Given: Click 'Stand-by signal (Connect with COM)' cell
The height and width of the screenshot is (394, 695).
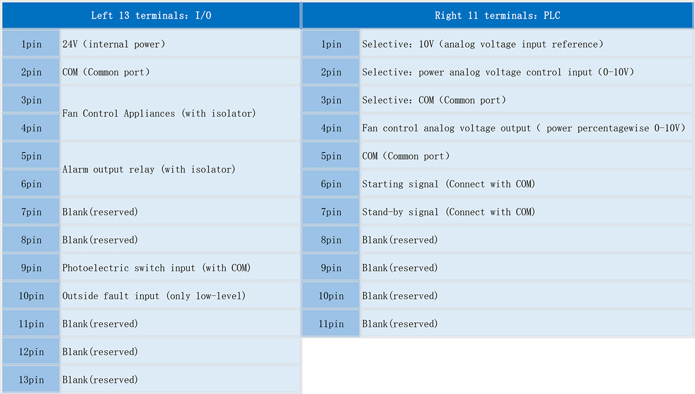Looking at the screenshot, I should pos(527,212).
